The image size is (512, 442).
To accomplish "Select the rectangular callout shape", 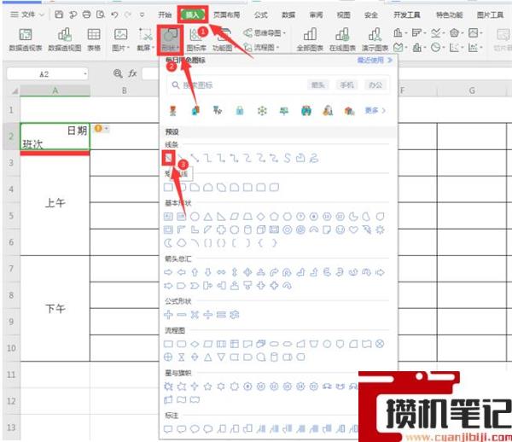I will [x=168, y=429].
